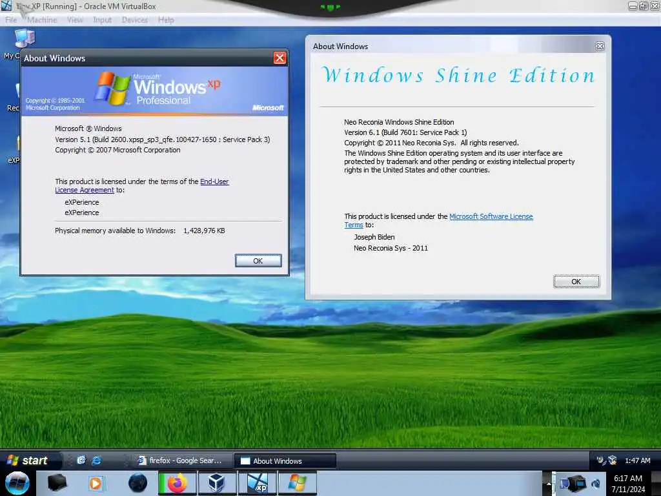Show the XP guest clock 1:47 AM
Image resolution: width=661 pixels, height=496 pixels.
(x=637, y=460)
